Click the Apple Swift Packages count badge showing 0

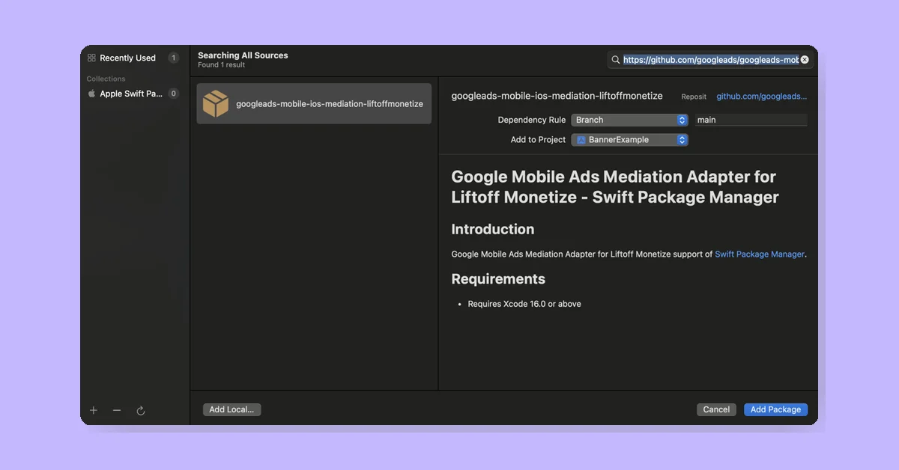click(x=173, y=94)
